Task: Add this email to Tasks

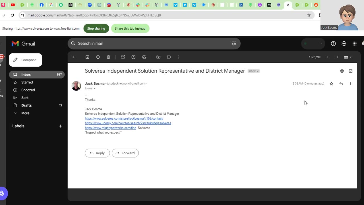Action: coord(144,57)
